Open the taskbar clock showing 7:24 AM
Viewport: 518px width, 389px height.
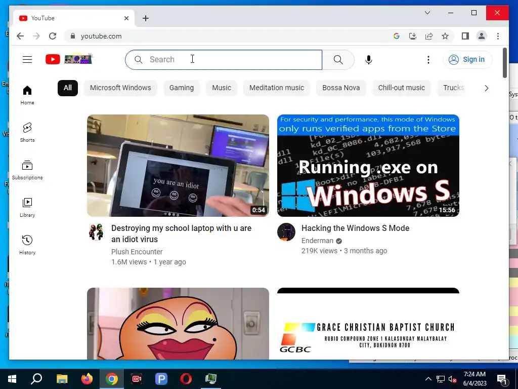point(474,379)
